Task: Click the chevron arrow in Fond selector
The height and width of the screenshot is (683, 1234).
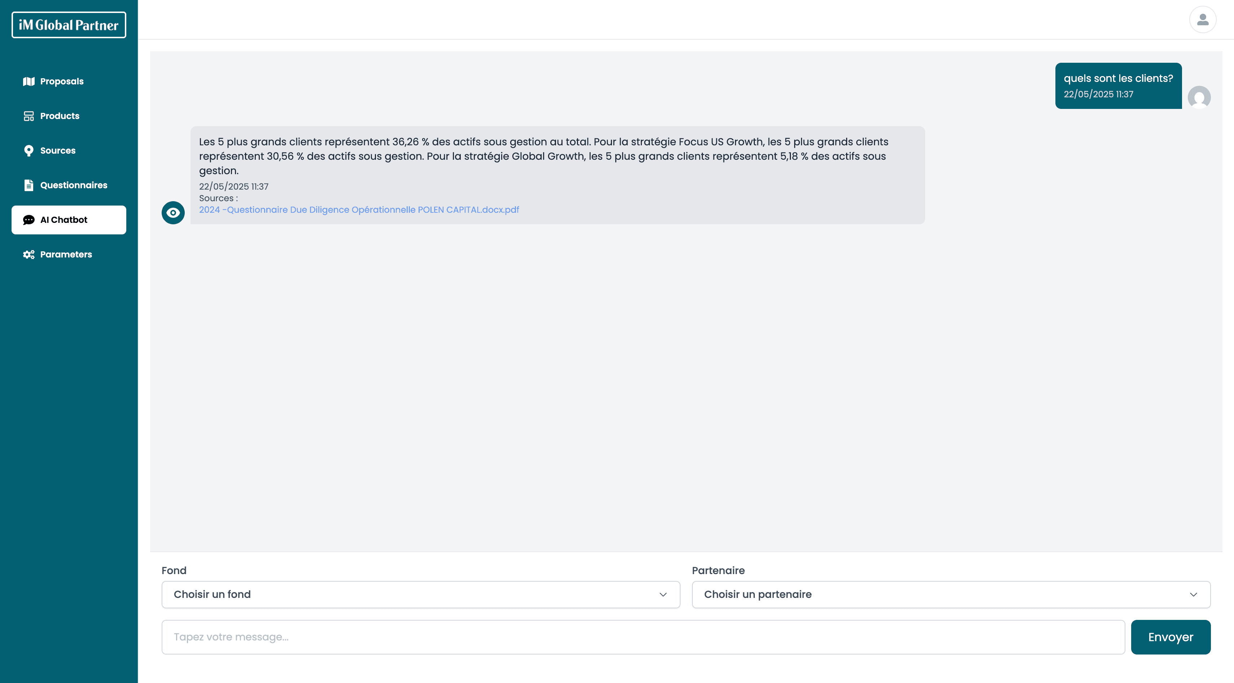Action: (x=663, y=594)
